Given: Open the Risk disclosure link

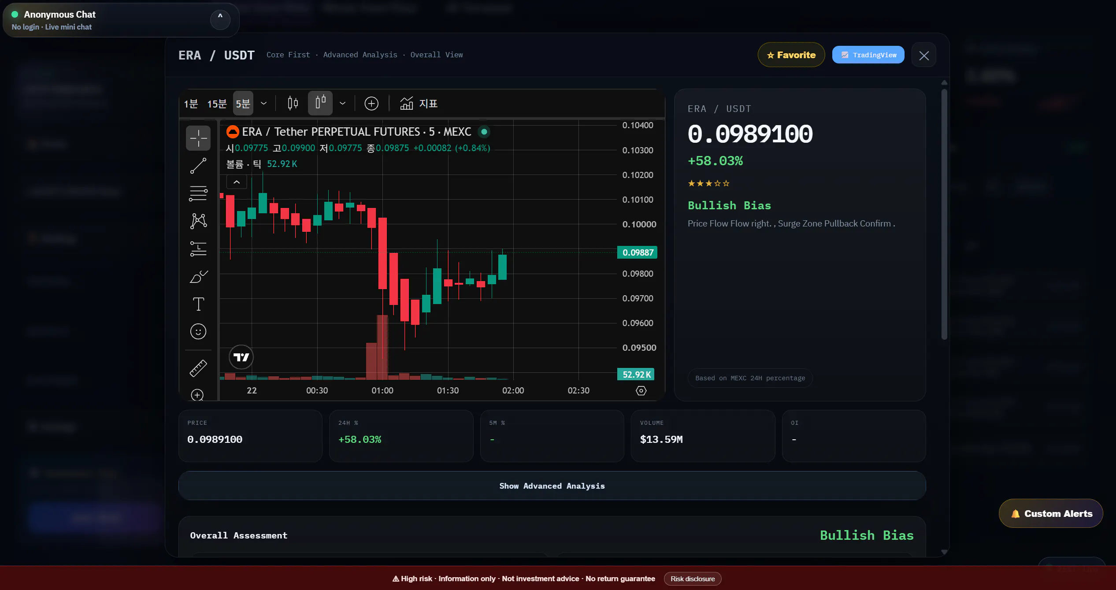Looking at the screenshot, I should click(x=693, y=579).
